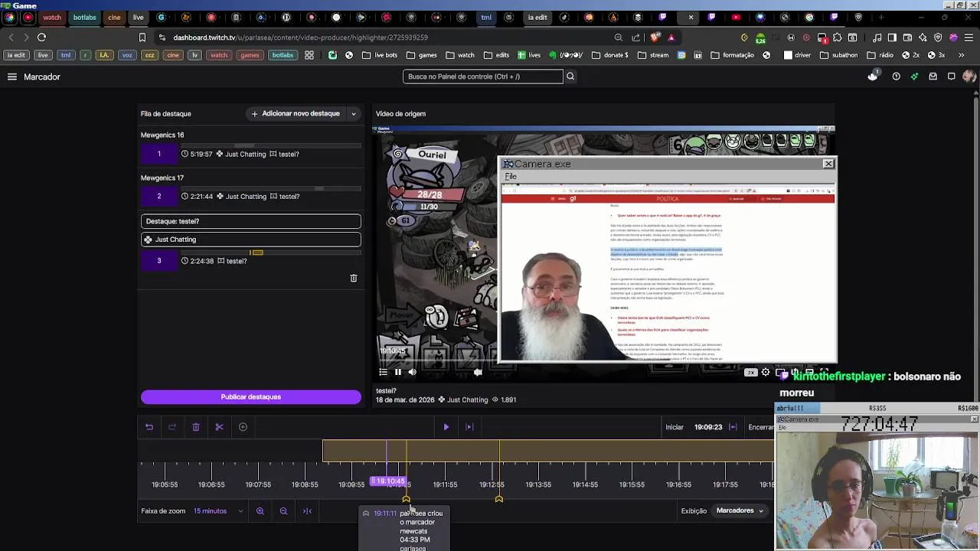Fit timeline to selection icon
This screenshot has width=980, height=551.
pyautogui.click(x=307, y=511)
